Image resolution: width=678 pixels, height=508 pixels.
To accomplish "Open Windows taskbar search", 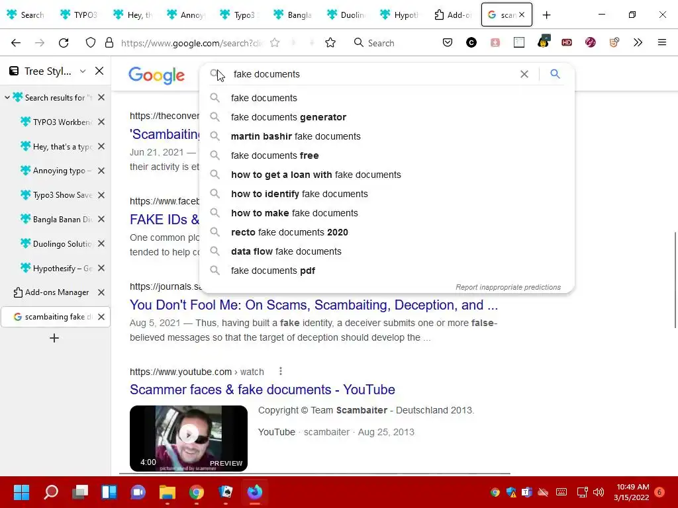I will tap(51, 492).
